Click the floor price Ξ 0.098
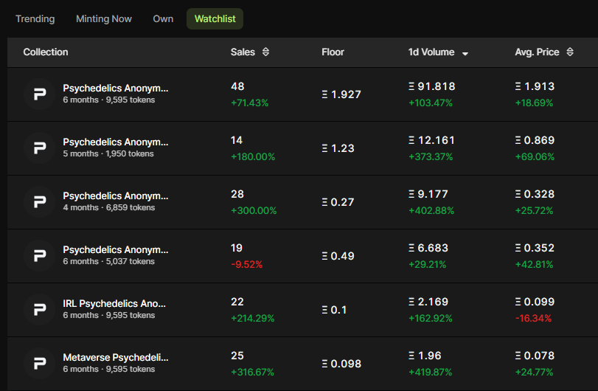Screen dimensions: 598x391 tap(341, 363)
